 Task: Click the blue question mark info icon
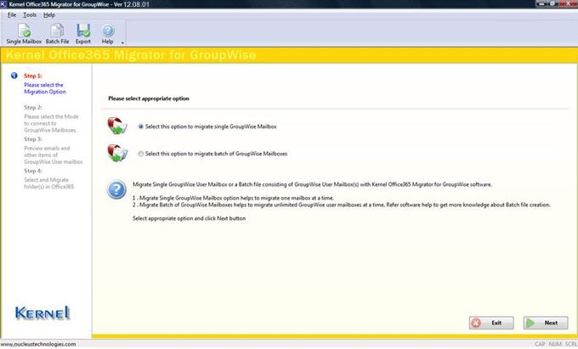(116, 189)
